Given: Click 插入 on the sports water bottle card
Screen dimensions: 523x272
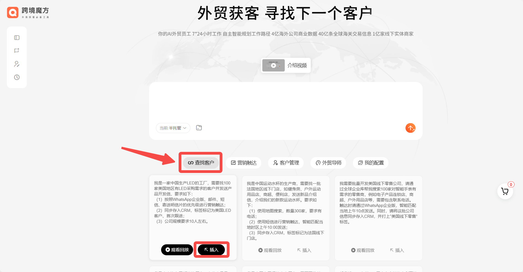Looking at the screenshot, I should coord(304,250).
